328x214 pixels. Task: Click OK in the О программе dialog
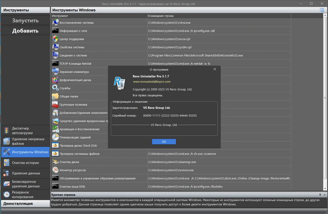pos(164,142)
